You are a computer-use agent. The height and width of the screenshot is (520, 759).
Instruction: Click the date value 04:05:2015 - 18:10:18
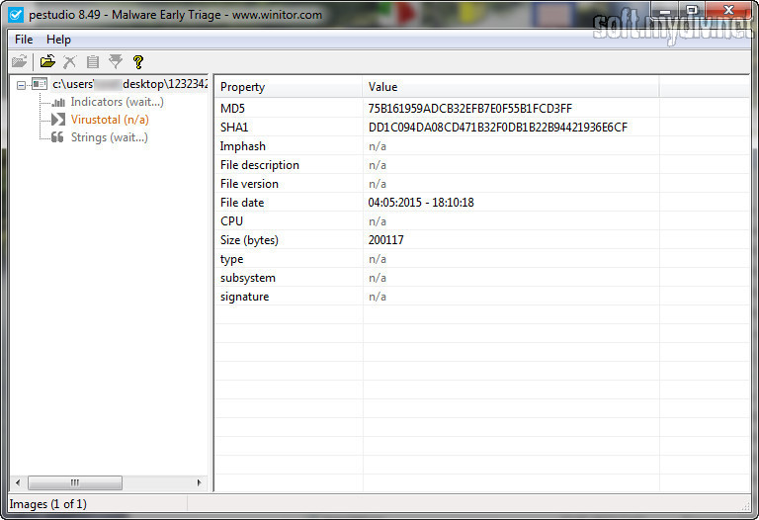coord(421,203)
